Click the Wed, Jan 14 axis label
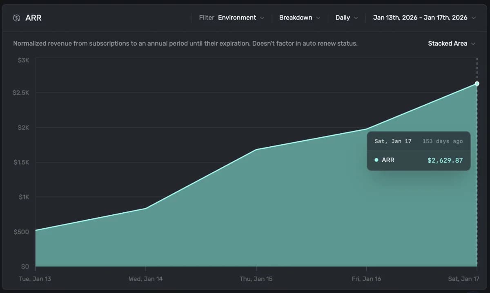 (146, 279)
